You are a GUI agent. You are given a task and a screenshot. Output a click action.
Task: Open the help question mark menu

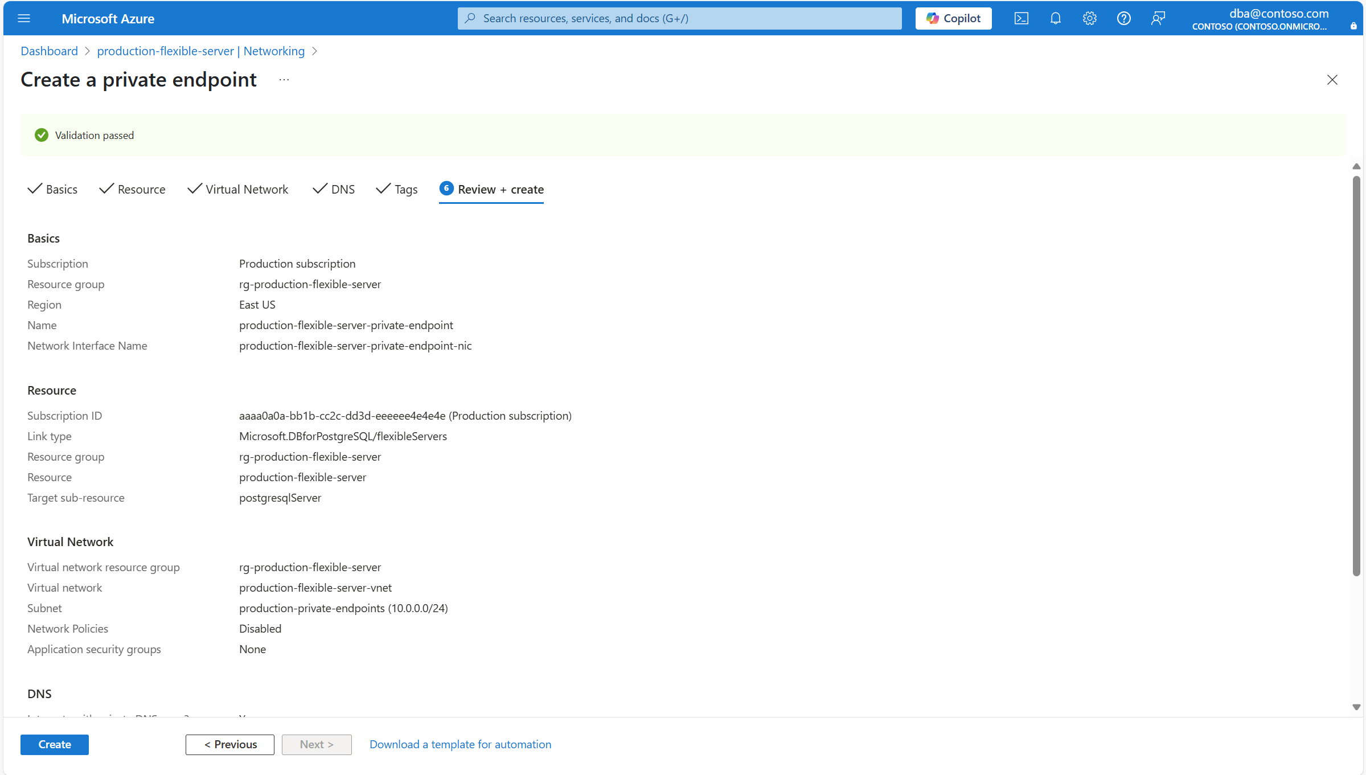coord(1123,18)
